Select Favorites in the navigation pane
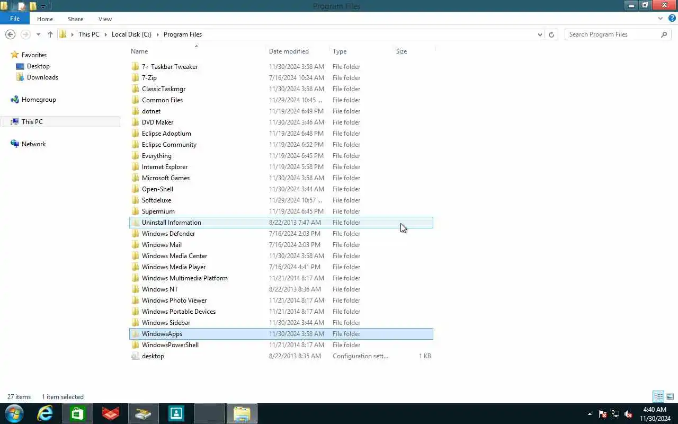The height and width of the screenshot is (424, 678). point(34,55)
